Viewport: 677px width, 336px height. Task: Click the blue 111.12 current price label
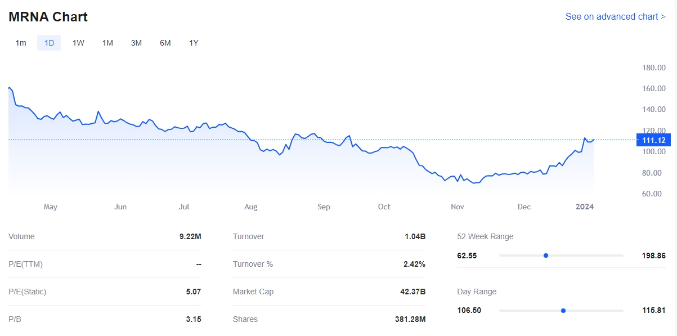[653, 140]
